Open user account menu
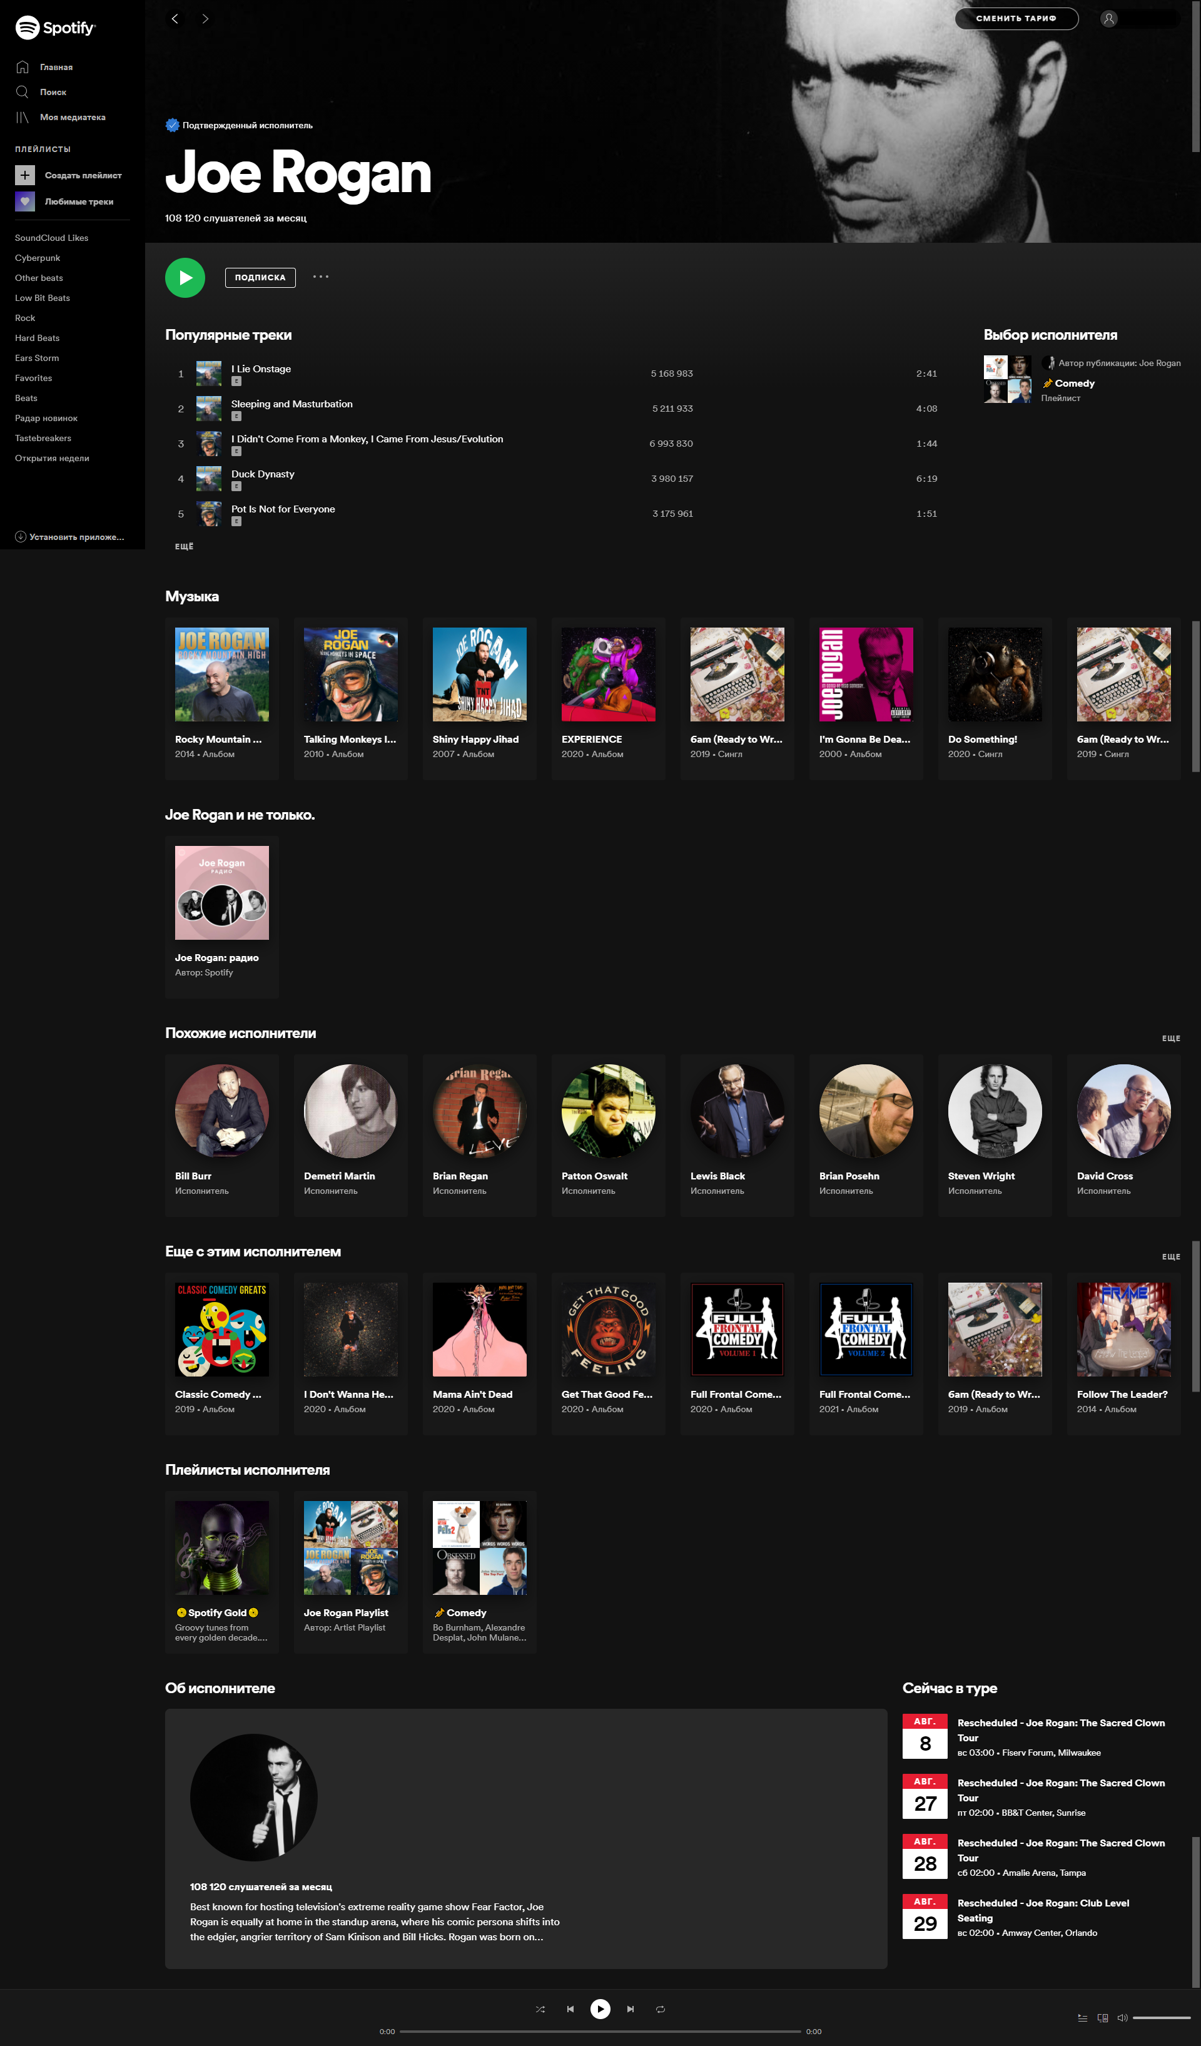Image resolution: width=1201 pixels, height=2046 pixels. [1139, 19]
